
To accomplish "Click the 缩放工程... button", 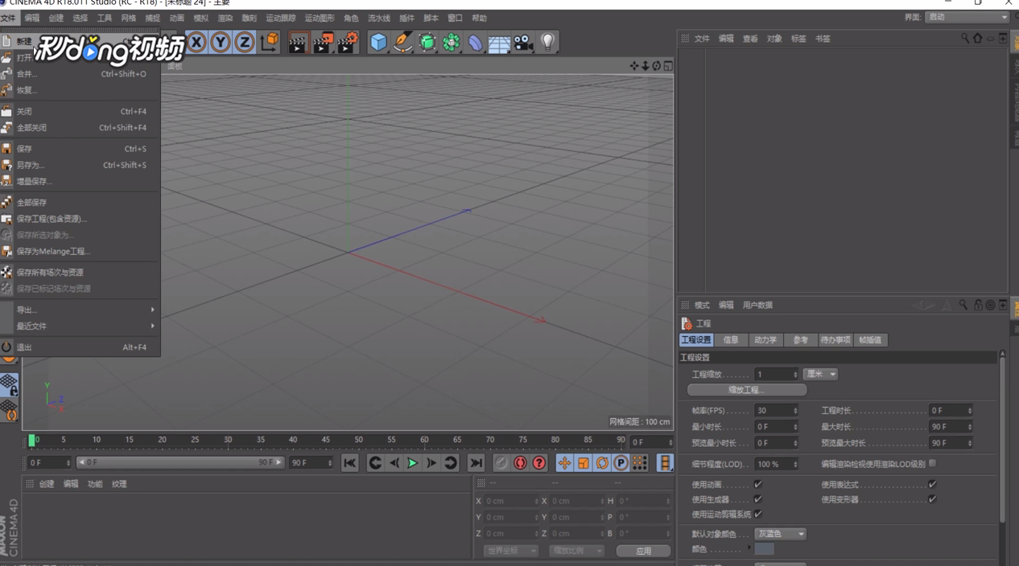I will pos(746,390).
